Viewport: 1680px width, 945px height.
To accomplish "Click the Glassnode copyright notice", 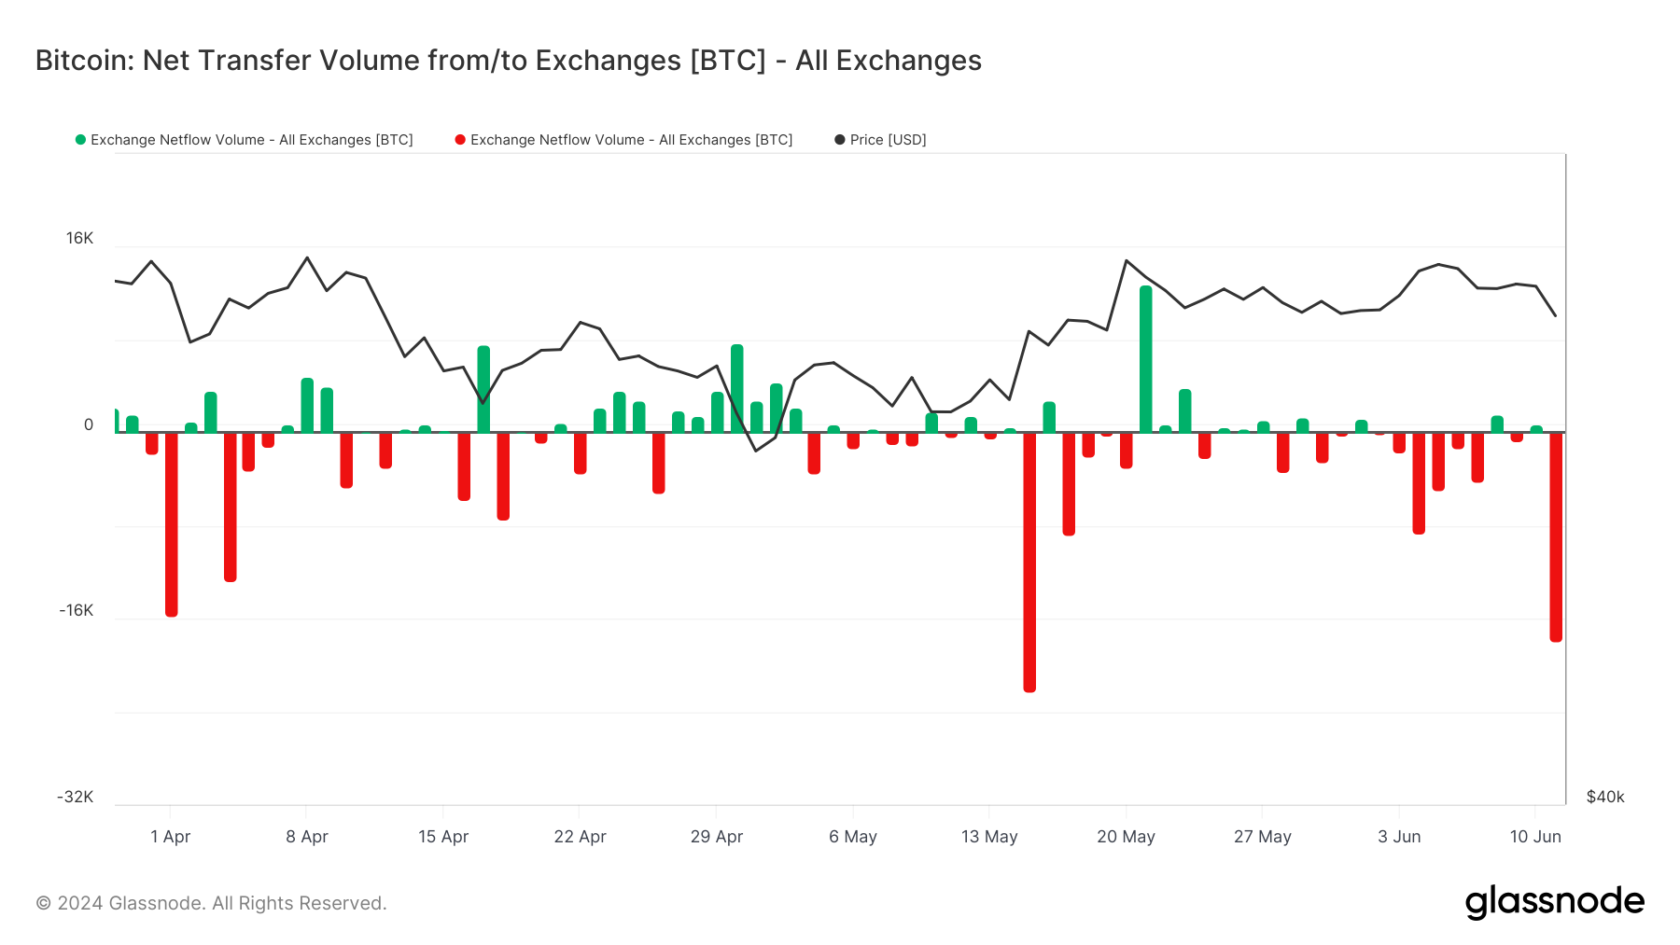I will [x=211, y=903].
